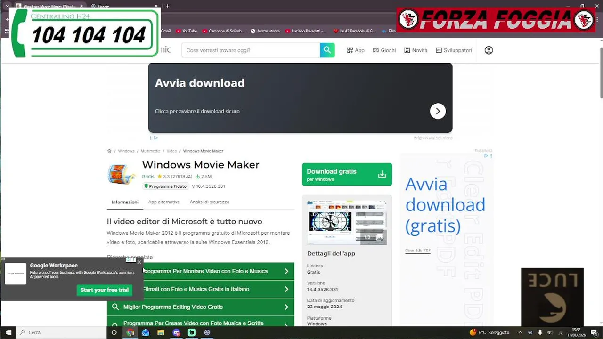Click the Windows Movie Maker app icon
The image size is (603, 339).
[122, 174]
